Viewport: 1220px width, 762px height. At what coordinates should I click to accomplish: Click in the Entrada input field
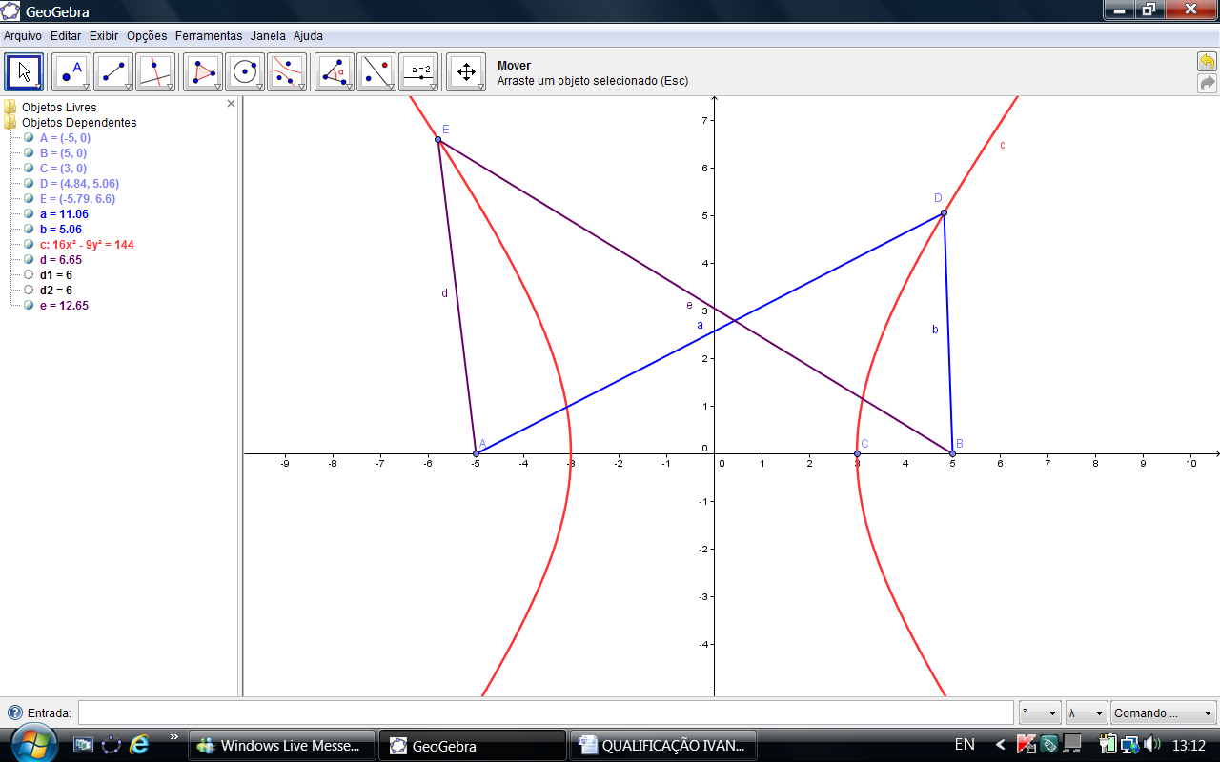(545, 712)
